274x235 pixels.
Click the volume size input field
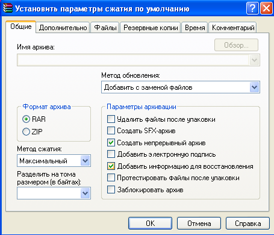tap(49, 193)
